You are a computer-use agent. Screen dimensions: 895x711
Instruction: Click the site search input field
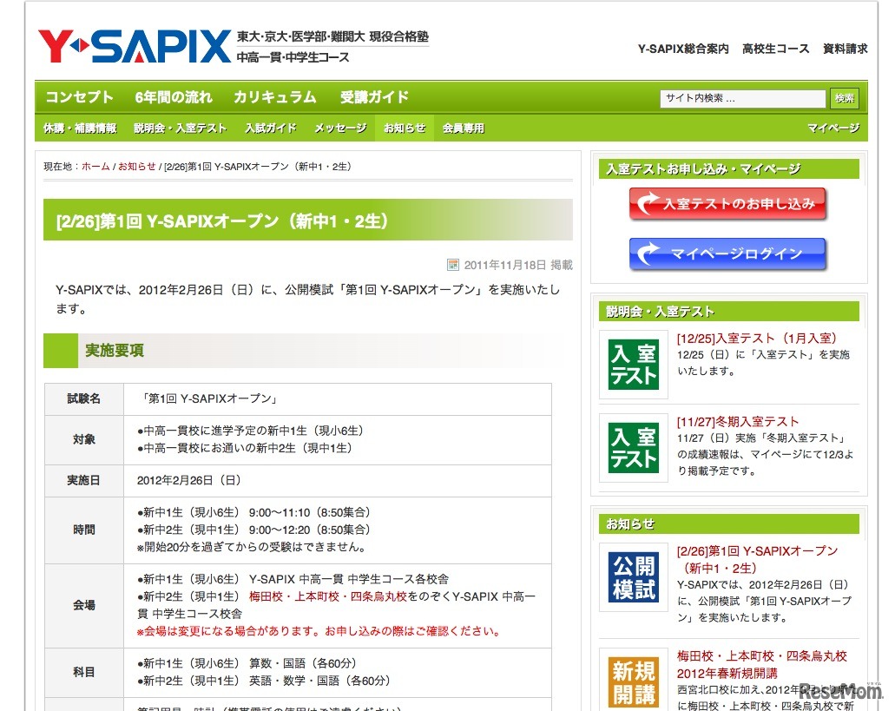click(x=742, y=98)
